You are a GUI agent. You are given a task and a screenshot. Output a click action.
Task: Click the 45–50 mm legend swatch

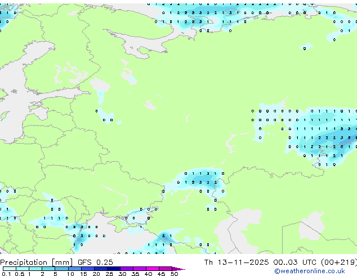coord(166,269)
